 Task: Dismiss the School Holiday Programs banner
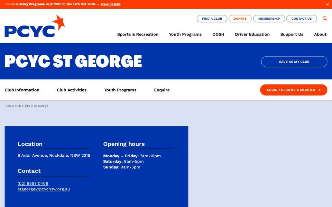(328, 4)
